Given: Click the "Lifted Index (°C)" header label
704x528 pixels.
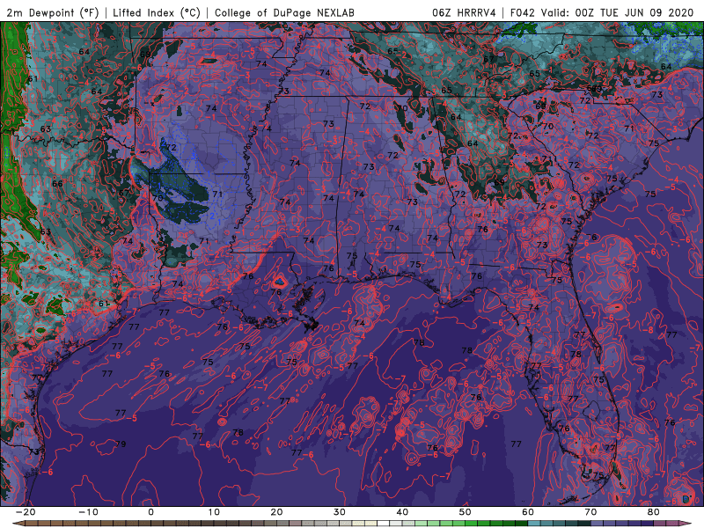Looking at the screenshot, I should [157, 12].
